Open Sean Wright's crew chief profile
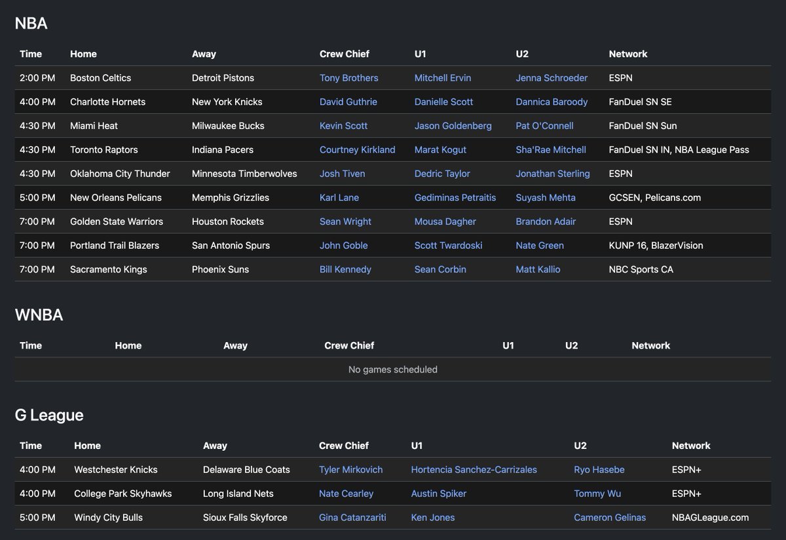This screenshot has width=786, height=540. [345, 222]
